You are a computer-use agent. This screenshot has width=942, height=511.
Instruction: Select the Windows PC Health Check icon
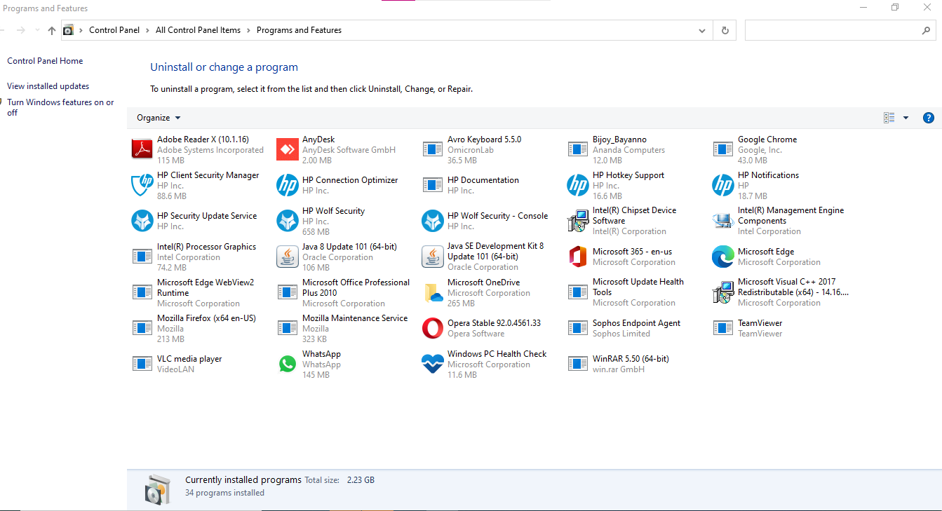click(433, 364)
